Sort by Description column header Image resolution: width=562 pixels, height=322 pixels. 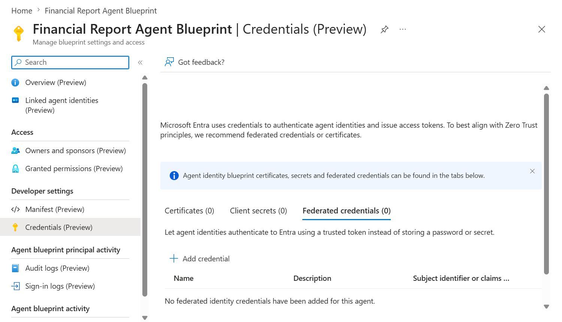[x=312, y=278]
